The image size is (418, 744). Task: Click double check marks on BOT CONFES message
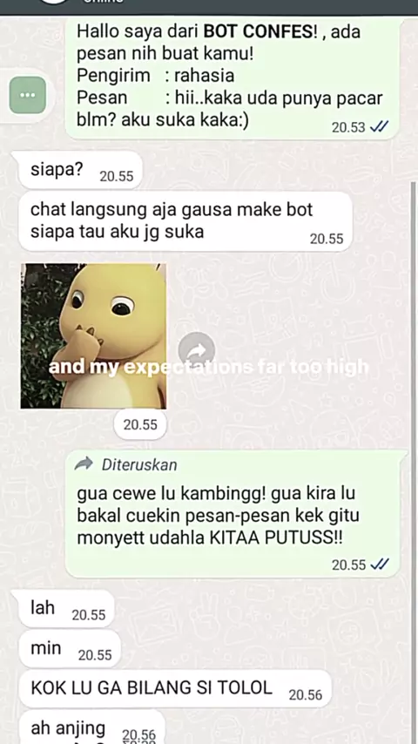pos(379,127)
